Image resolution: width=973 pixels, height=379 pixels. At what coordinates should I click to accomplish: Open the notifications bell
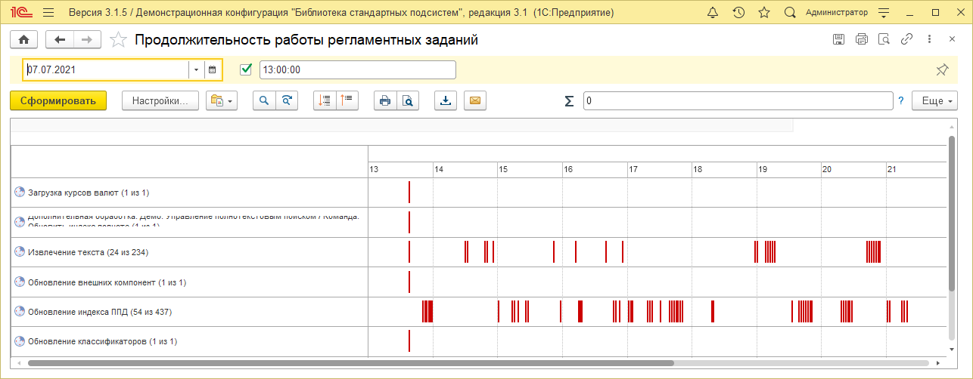pos(713,13)
